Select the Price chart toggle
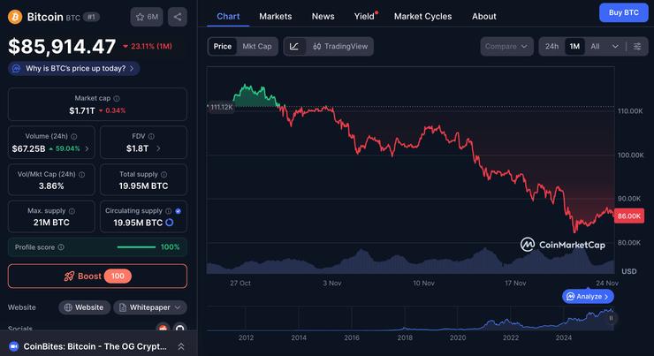Viewport: 654px width, 356px height. pyautogui.click(x=223, y=46)
